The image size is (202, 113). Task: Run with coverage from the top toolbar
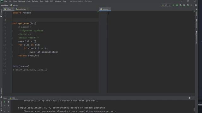[x=181, y=5]
